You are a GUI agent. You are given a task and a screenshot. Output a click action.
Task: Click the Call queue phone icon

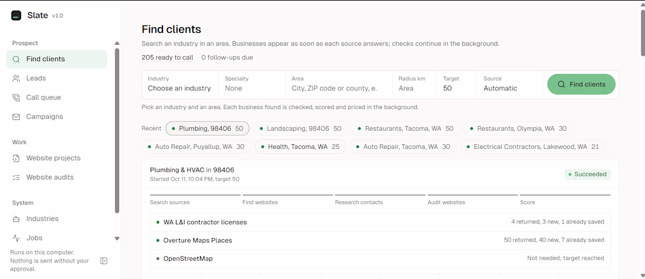pos(16,97)
